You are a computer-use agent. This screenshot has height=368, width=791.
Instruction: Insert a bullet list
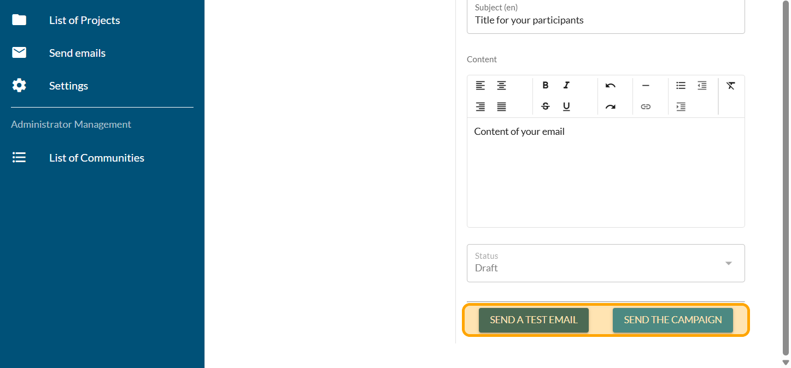(x=681, y=86)
